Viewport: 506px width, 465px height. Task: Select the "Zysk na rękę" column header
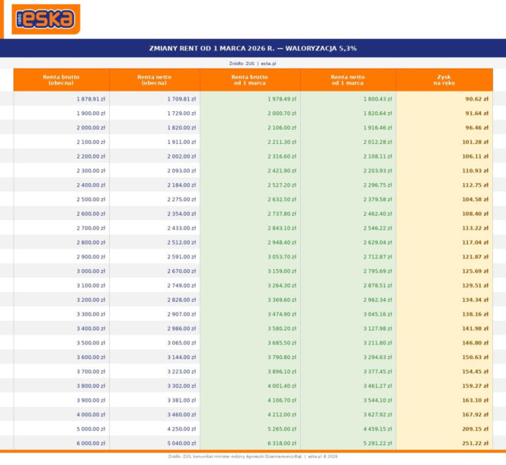(x=444, y=80)
